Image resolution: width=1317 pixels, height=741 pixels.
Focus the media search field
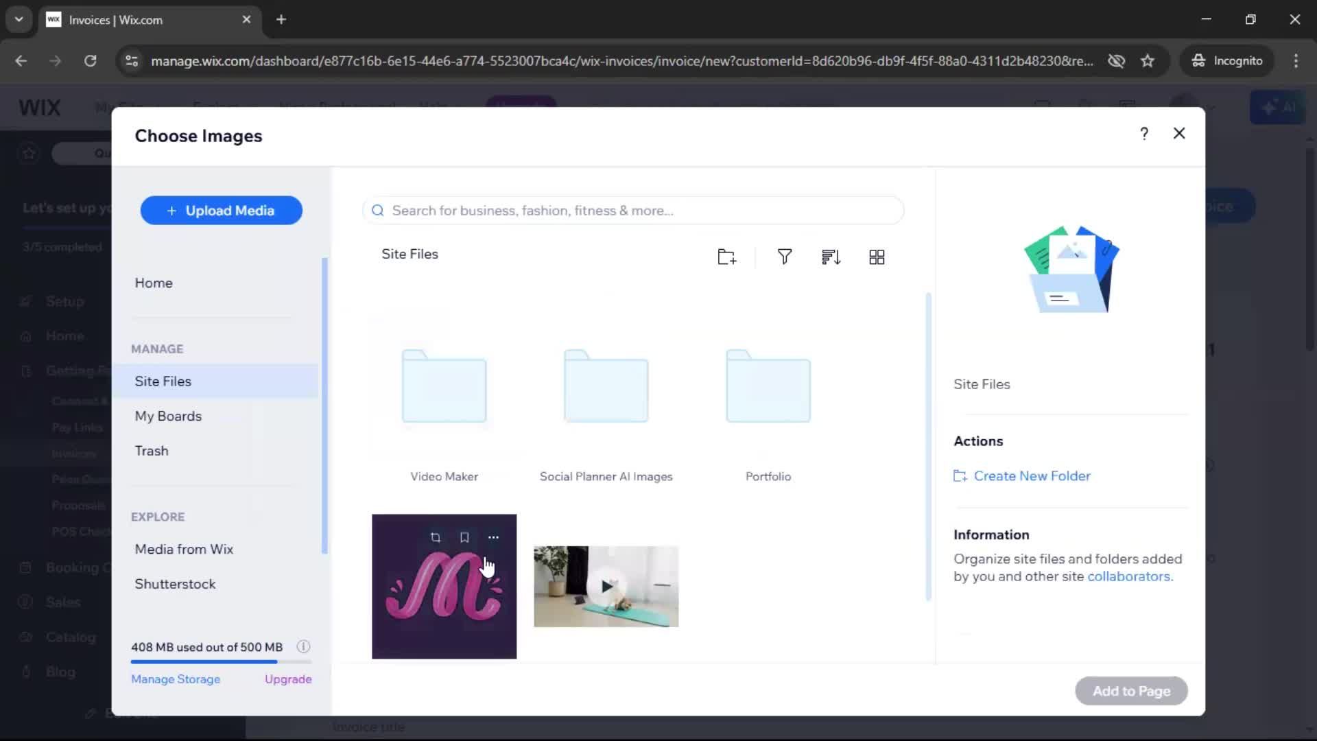633,211
